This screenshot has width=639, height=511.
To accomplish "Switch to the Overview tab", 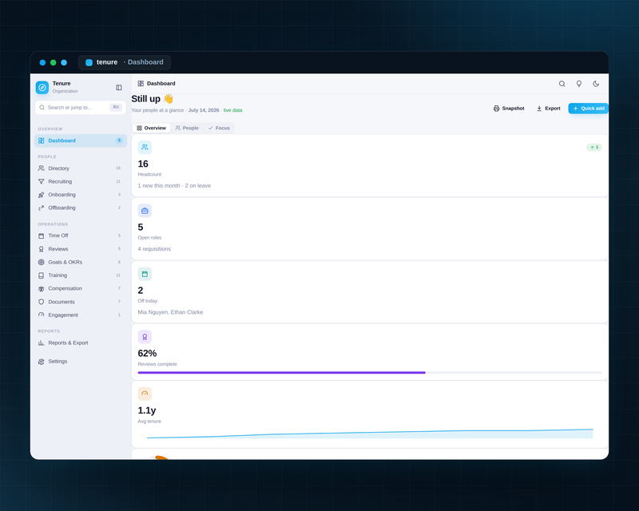I will (x=152, y=128).
